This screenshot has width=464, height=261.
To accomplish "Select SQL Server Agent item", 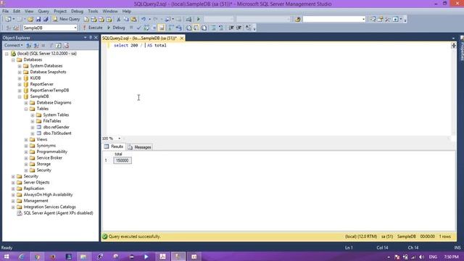I will click(58, 213).
